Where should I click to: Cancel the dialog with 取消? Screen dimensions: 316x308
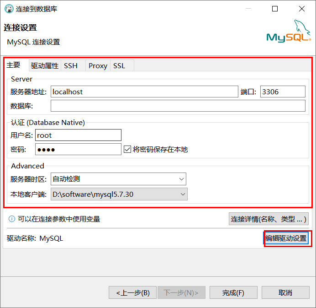pos(285,292)
